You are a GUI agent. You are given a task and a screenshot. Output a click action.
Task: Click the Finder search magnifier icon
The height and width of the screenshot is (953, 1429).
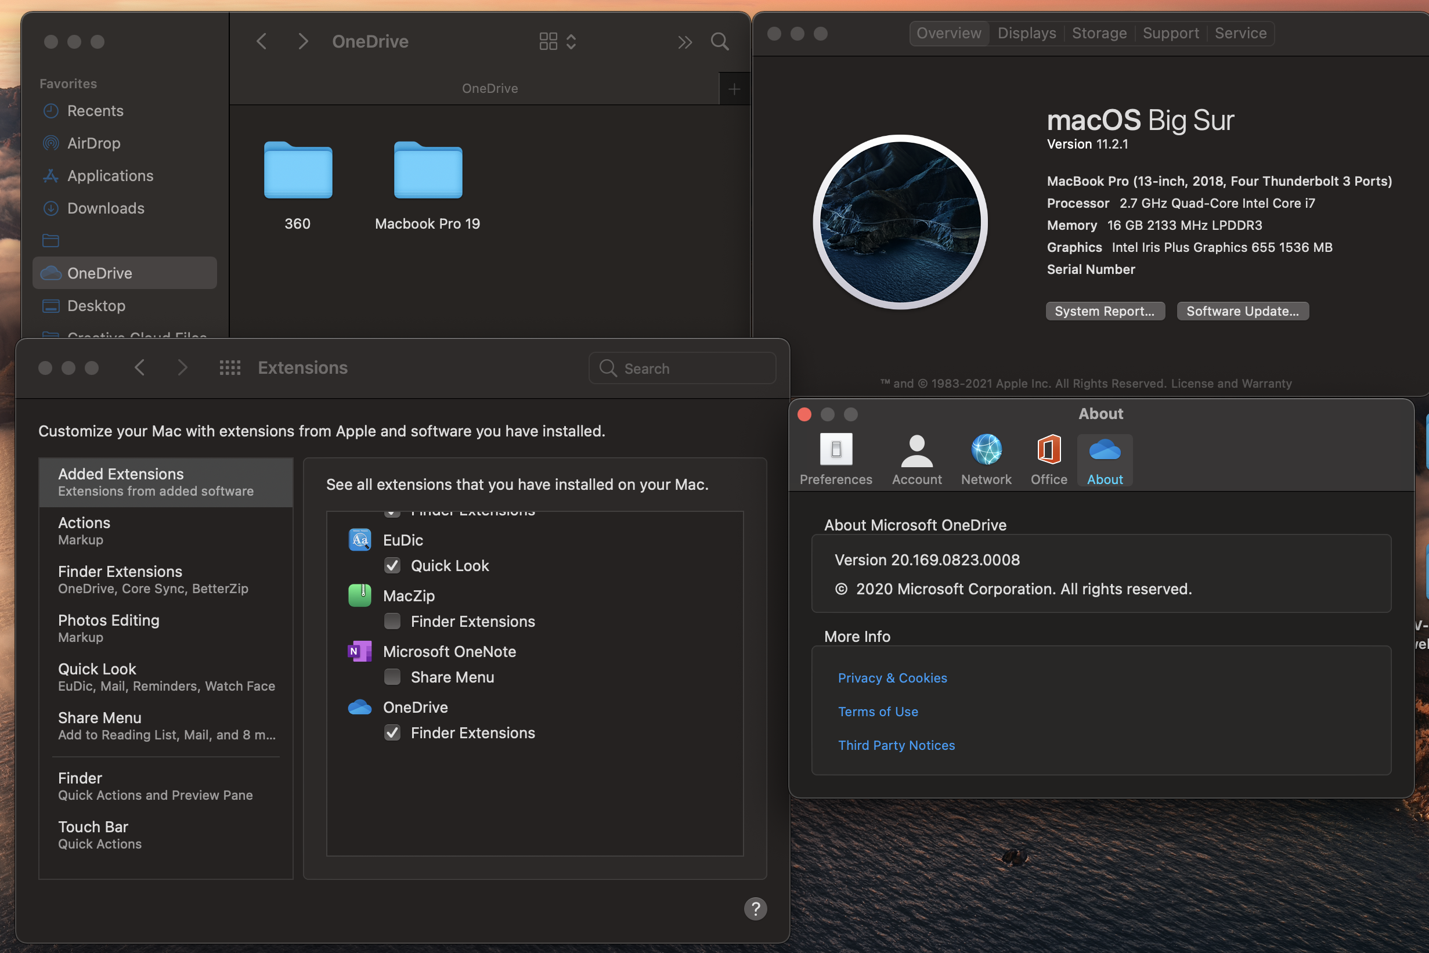coord(720,41)
